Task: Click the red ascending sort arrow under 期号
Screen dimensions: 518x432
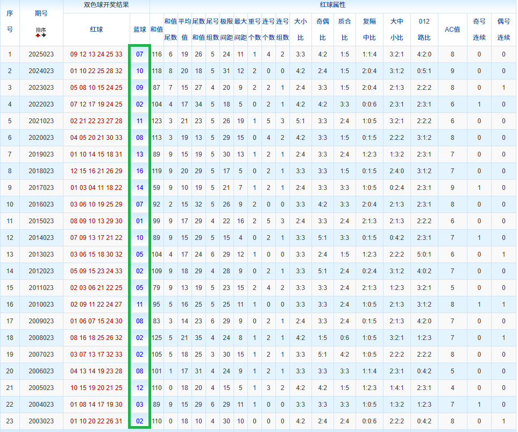Action: [x=38, y=36]
